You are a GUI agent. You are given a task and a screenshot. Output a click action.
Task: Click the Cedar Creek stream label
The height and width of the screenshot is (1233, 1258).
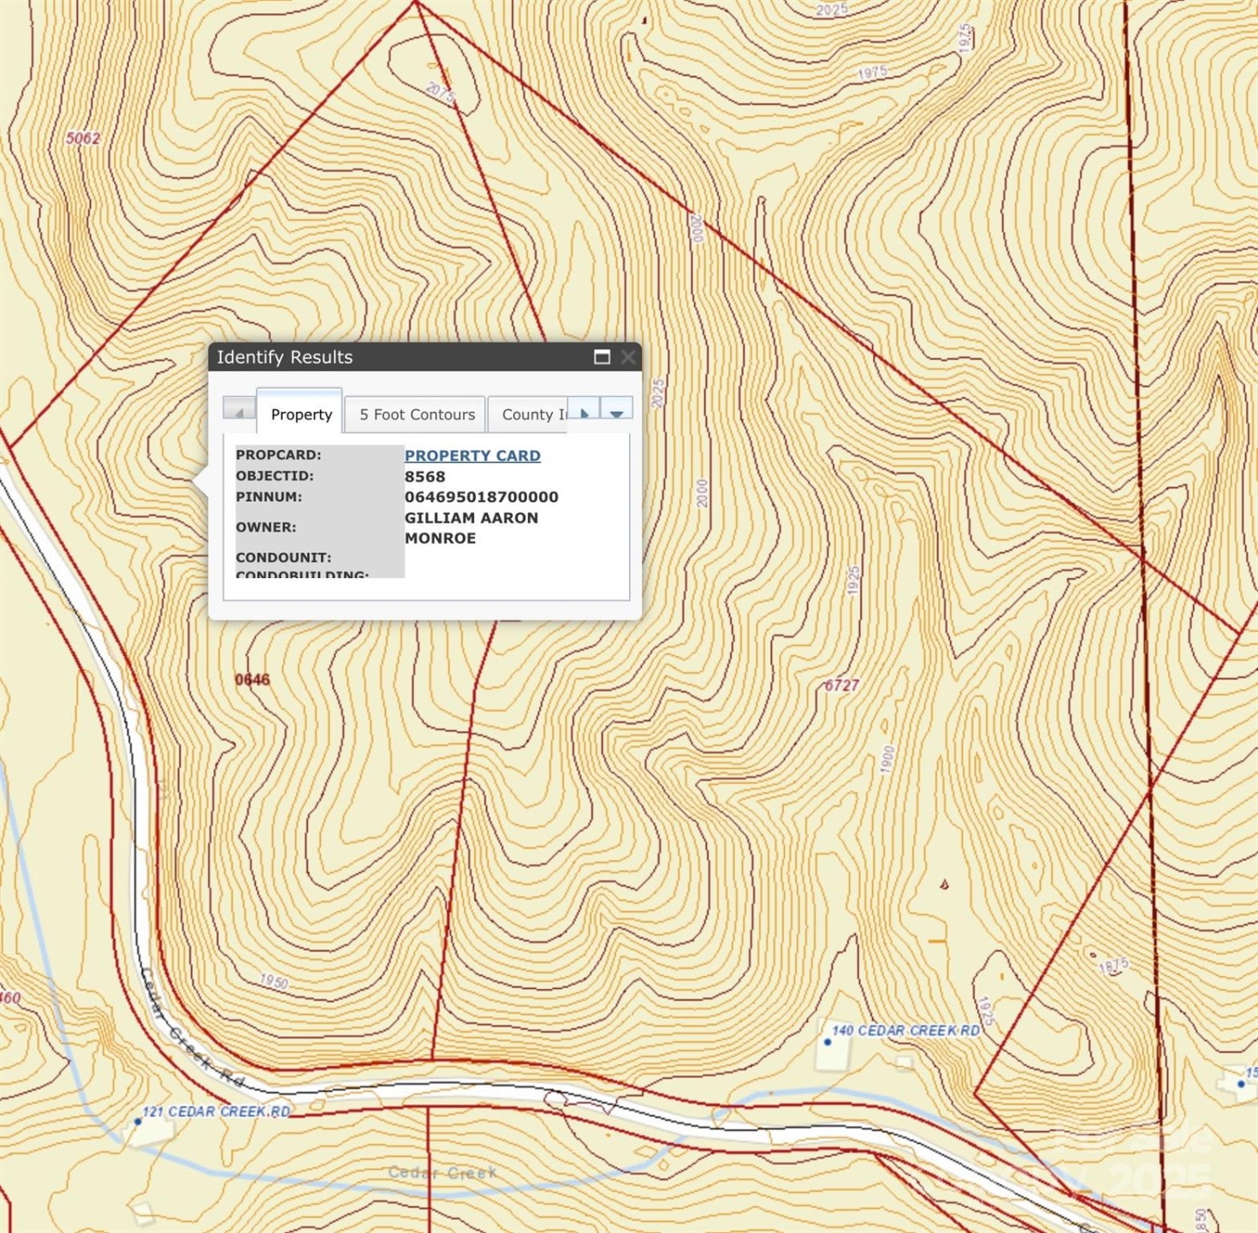pyautogui.click(x=442, y=1171)
